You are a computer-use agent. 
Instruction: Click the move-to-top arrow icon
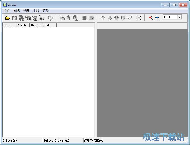coord(117,18)
